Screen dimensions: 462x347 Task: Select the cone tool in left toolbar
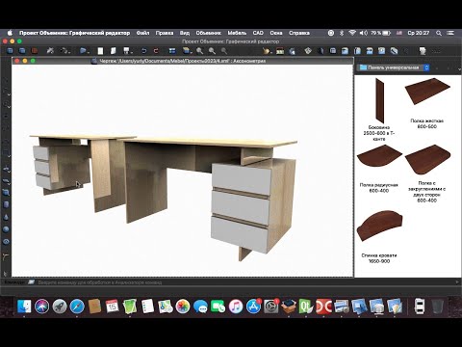click(x=6, y=217)
